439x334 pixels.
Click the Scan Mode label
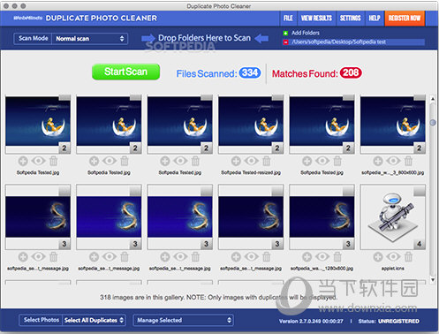point(33,38)
